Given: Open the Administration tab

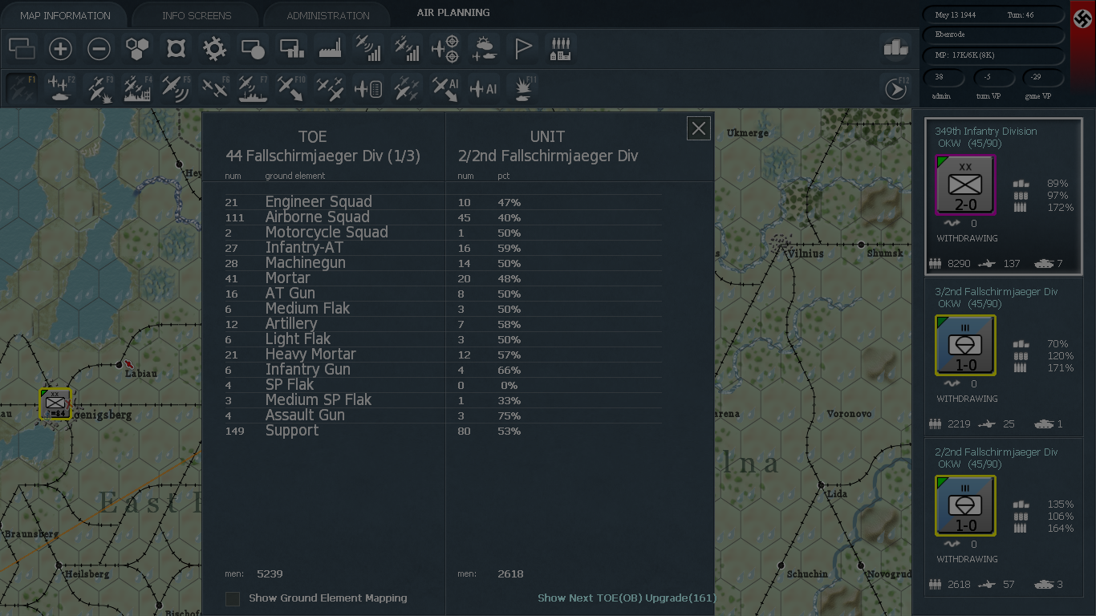Looking at the screenshot, I should tap(328, 15).
